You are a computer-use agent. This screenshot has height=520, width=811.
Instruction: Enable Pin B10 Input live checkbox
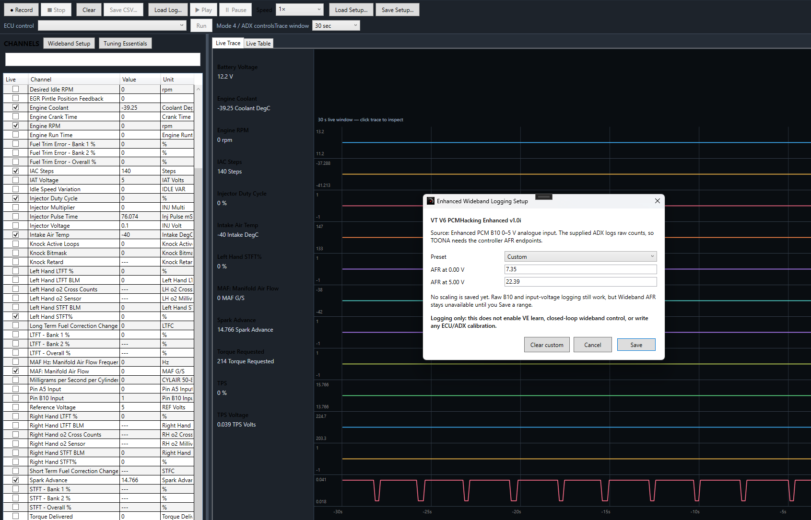(x=16, y=398)
